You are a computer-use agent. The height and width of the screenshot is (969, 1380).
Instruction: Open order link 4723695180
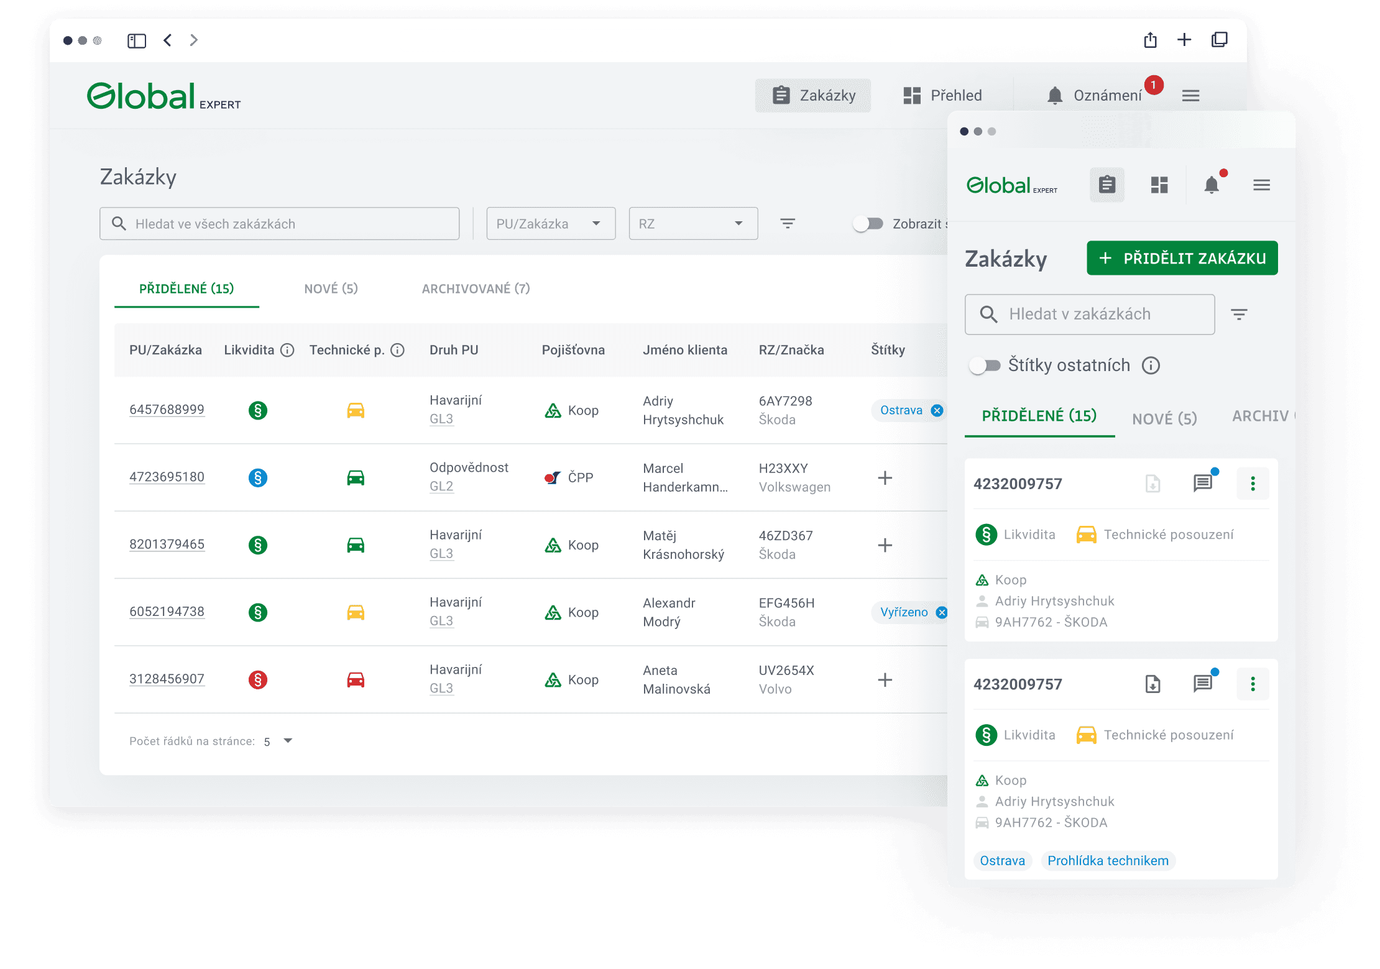[167, 477]
